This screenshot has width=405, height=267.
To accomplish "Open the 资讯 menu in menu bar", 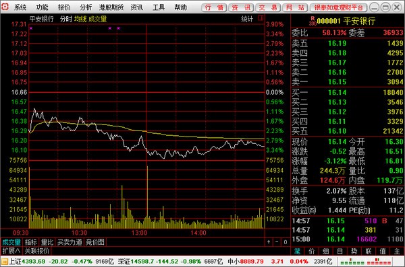I will click(x=136, y=7).
